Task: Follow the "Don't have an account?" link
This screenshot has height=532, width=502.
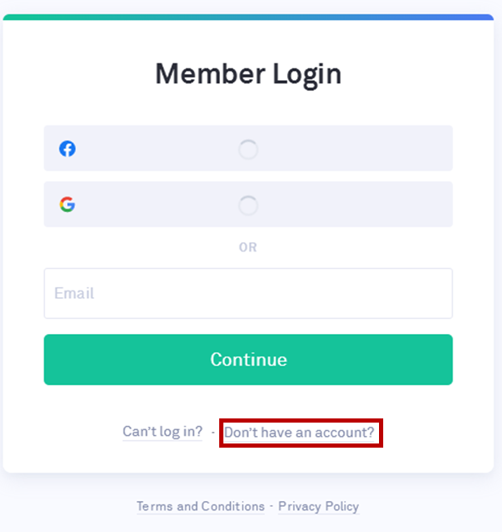Action: [x=300, y=433]
